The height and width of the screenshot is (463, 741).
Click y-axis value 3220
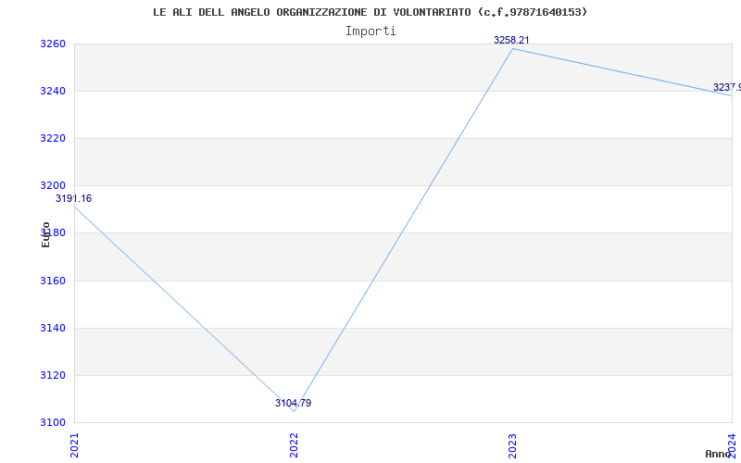pos(52,138)
